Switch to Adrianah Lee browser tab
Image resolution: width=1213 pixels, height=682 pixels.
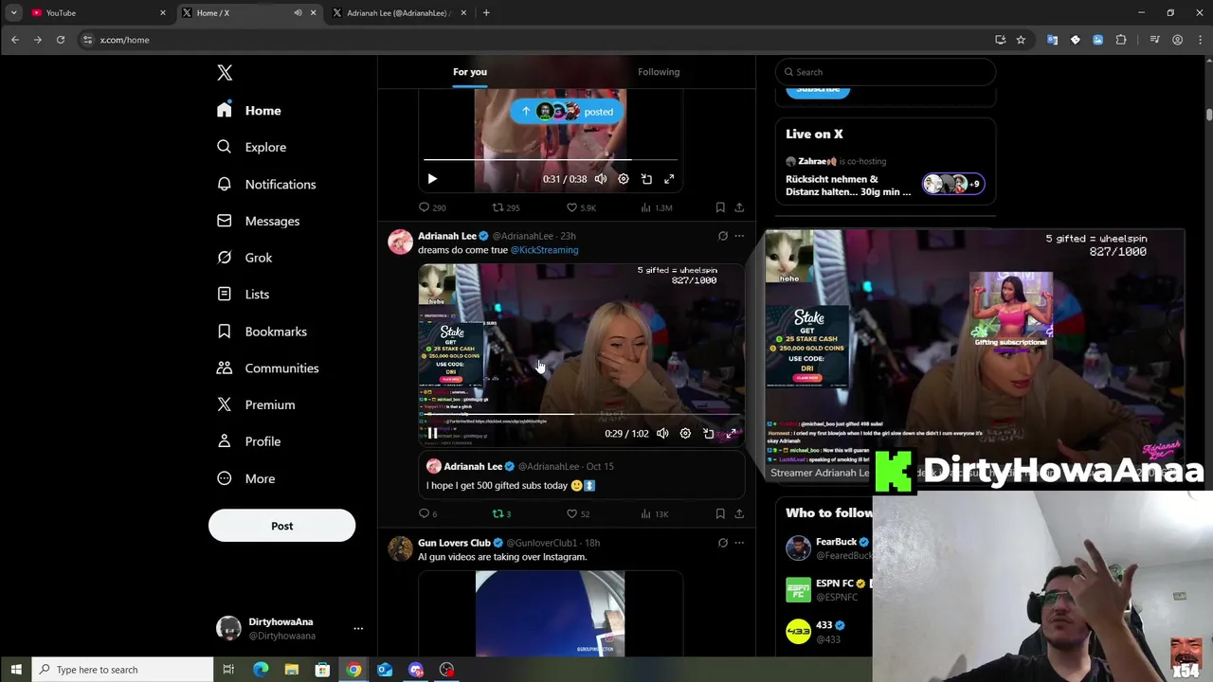pyautogui.click(x=400, y=12)
